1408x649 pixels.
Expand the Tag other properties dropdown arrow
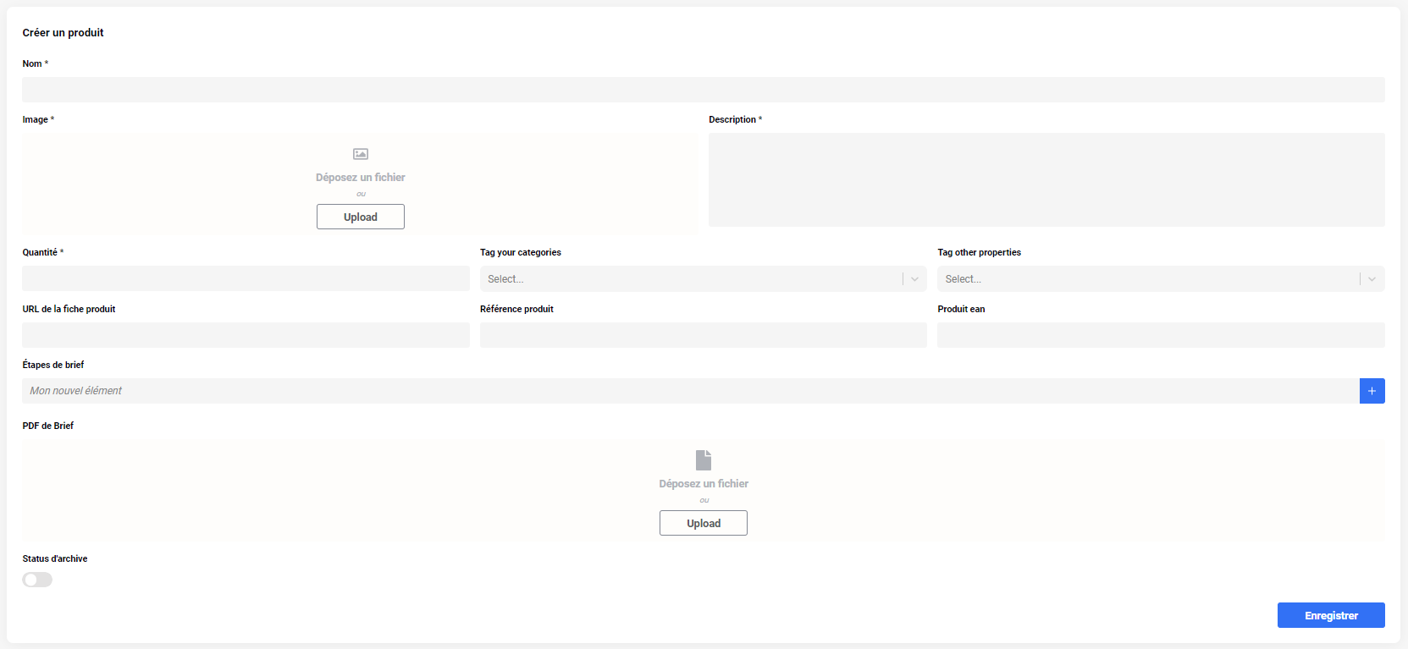(1372, 279)
